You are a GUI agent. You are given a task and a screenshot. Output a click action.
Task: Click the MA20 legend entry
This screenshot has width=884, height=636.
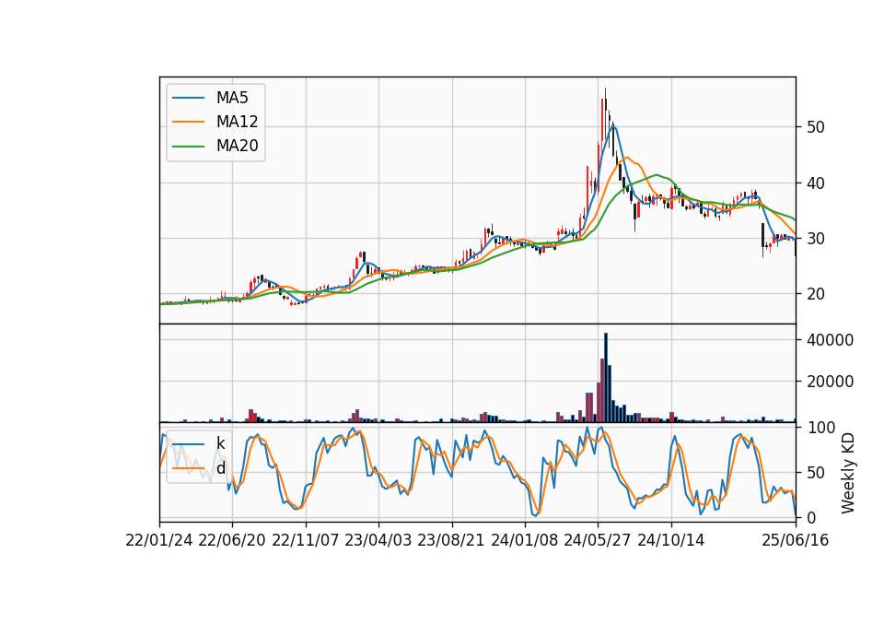point(215,146)
